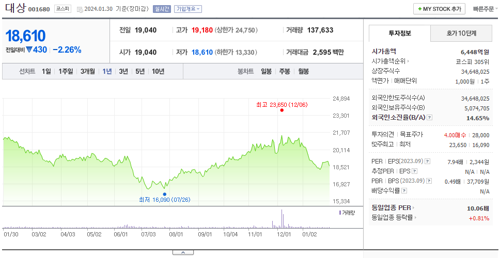Click the -2.26% change rate
This screenshot has width=500, height=258.
67,50
